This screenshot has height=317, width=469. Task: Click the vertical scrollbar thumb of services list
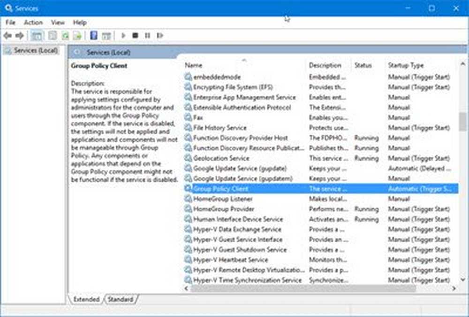(462, 122)
